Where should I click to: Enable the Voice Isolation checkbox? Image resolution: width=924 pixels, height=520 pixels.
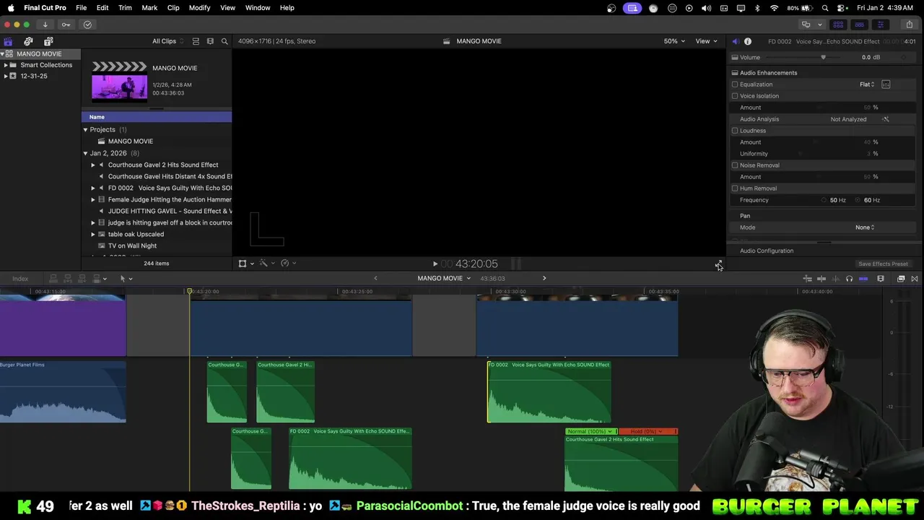tap(735, 96)
